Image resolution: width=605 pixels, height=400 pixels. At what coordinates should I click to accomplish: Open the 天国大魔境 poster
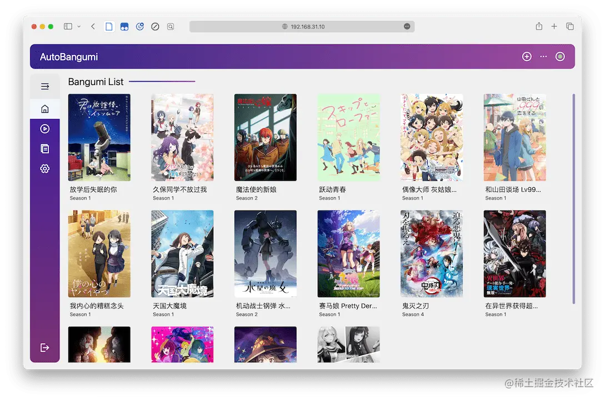click(x=182, y=254)
